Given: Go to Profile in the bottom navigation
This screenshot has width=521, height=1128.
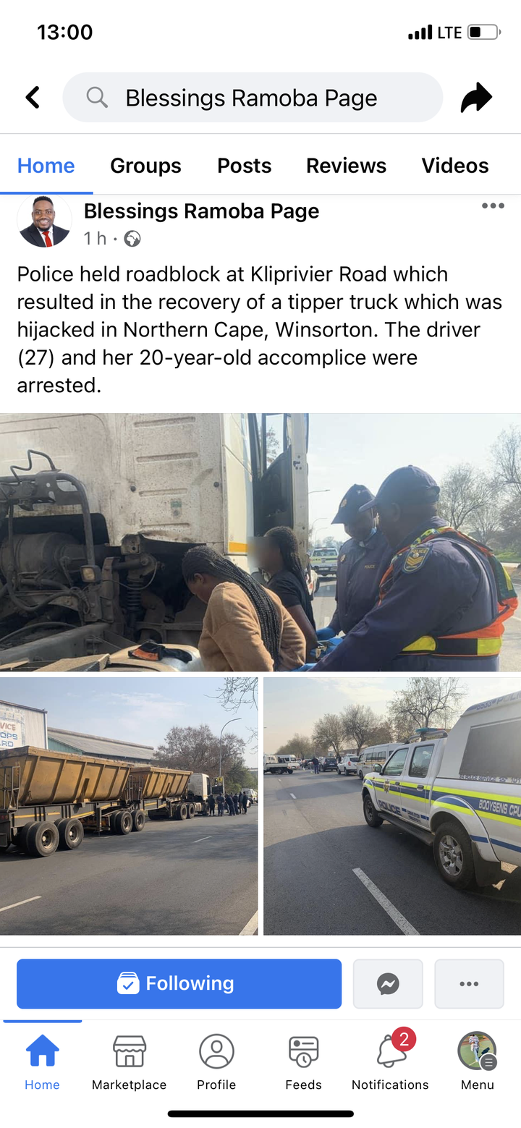Looking at the screenshot, I should click(x=216, y=1061).
